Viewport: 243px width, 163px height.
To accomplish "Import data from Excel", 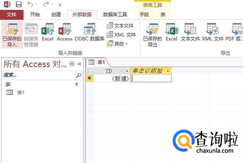I will (x=47, y=32).
